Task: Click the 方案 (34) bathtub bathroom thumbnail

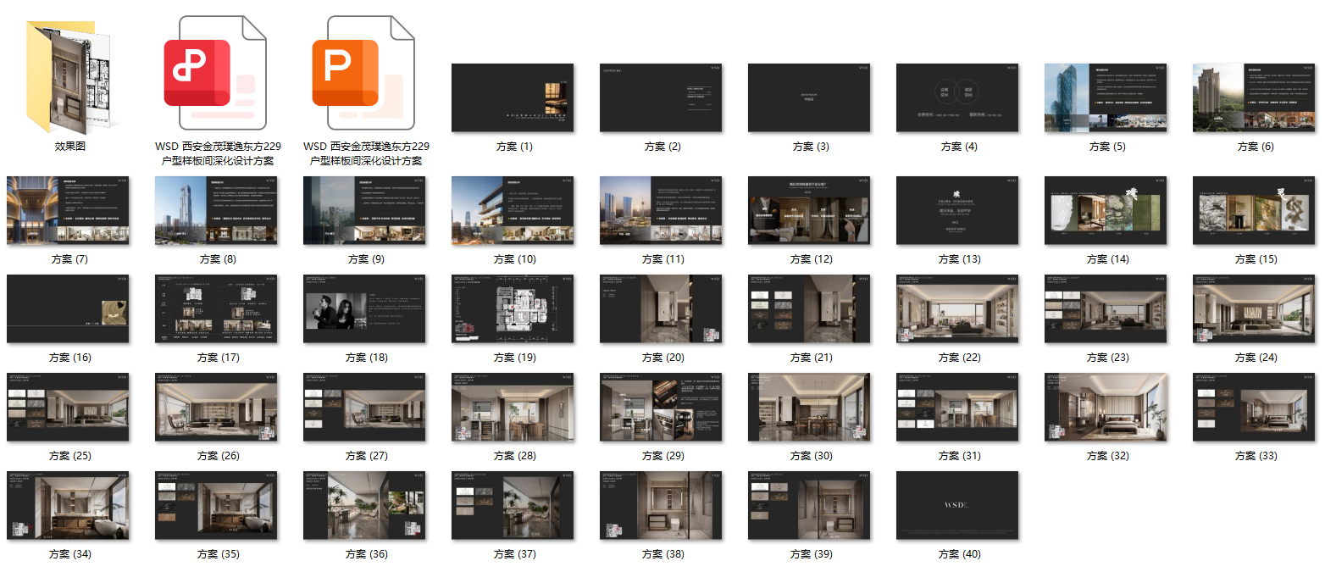Action: [68, 505]
